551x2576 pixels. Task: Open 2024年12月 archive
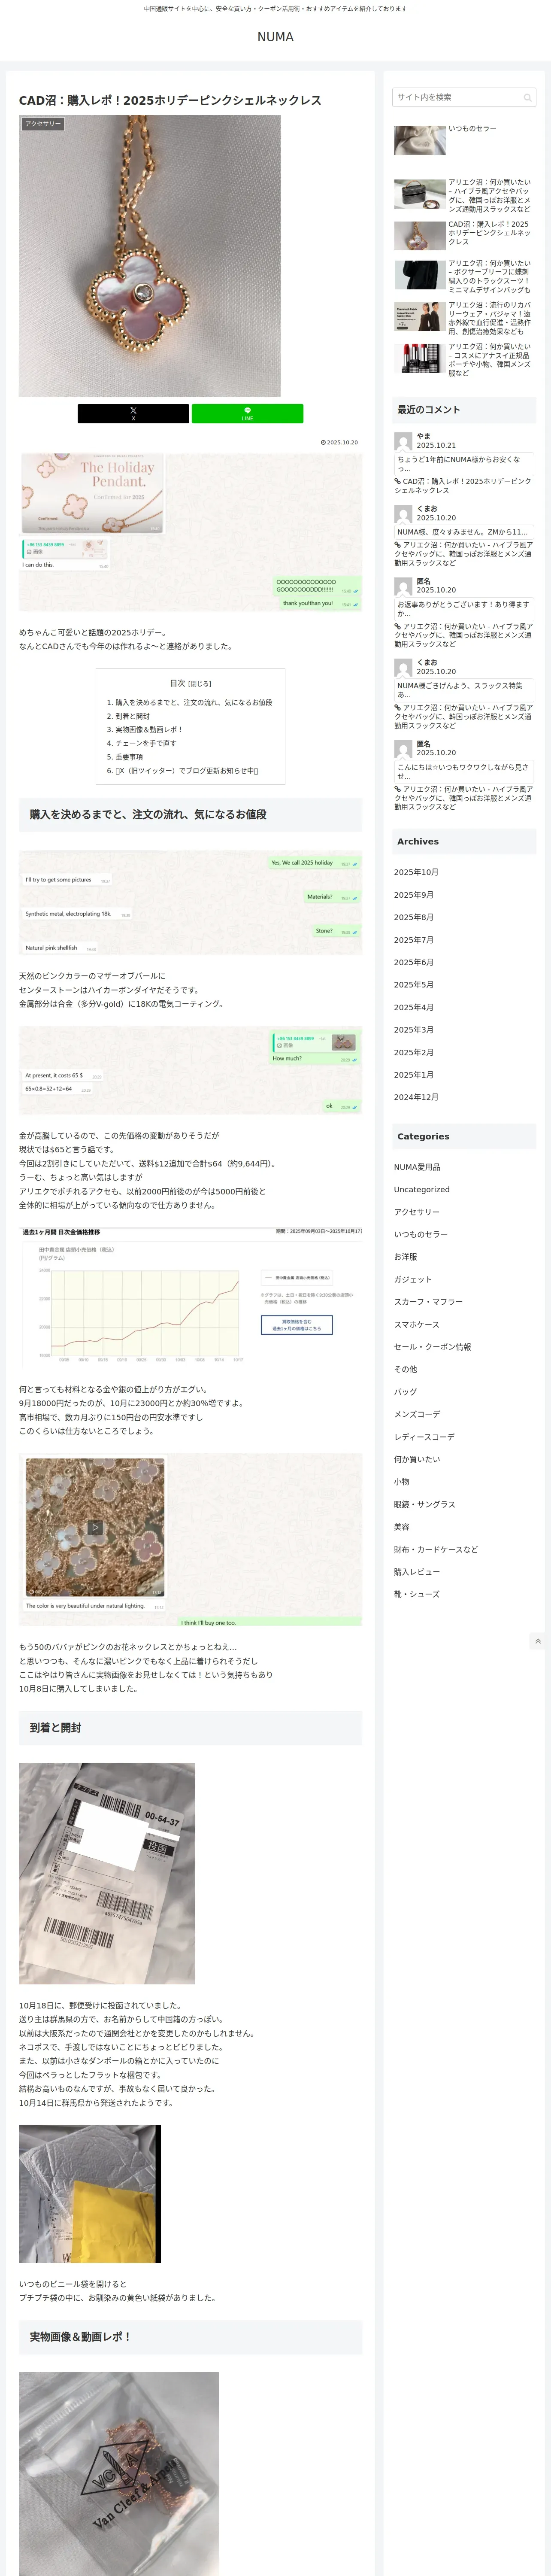416,1097
